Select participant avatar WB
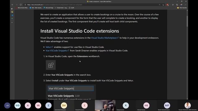The image size is (198, 111). [18, 105]
